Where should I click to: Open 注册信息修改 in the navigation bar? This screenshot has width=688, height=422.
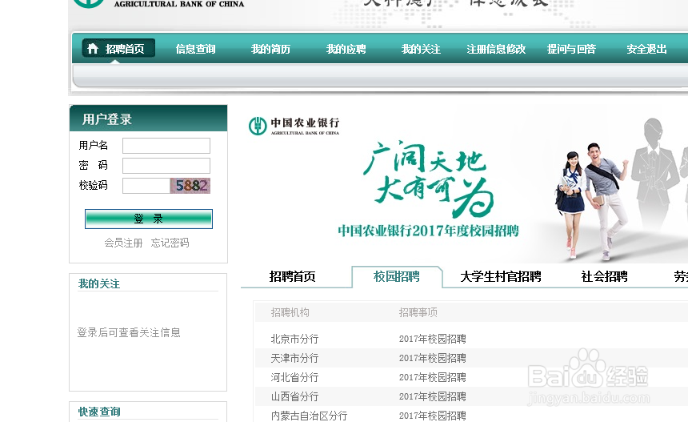(496, 49)
